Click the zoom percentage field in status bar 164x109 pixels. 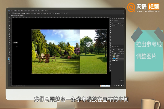click(12, 86)
